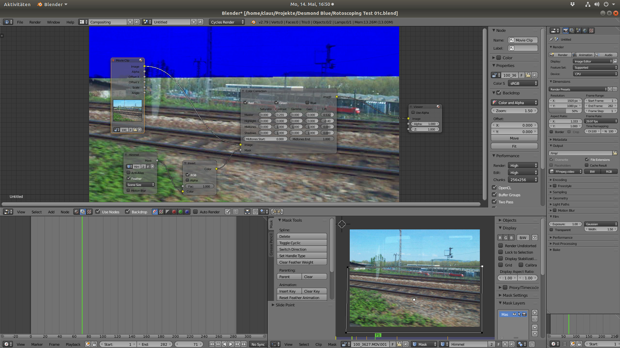The height and width of the screenshot is (348, 620).
Task: Click the Fit backdrop button
Action: tap(514, 146)
